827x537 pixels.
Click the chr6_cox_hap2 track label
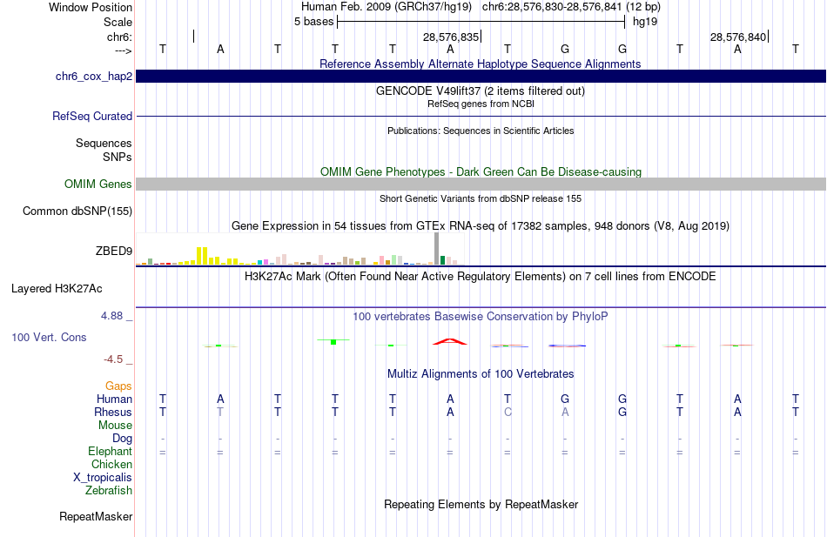pos(94,76)
